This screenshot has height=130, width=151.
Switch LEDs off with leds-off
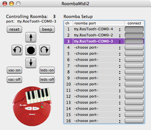coord(47,79)
